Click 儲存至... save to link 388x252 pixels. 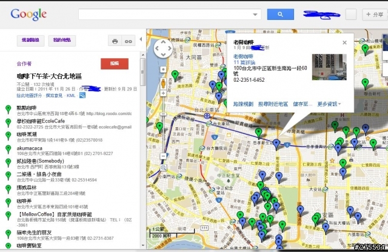(303, 104)
